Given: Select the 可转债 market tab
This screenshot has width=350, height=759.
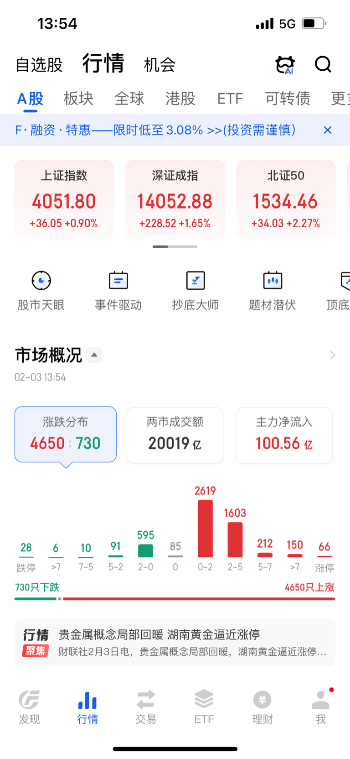Looking at the screenshot, I should (x=288, y=99).
